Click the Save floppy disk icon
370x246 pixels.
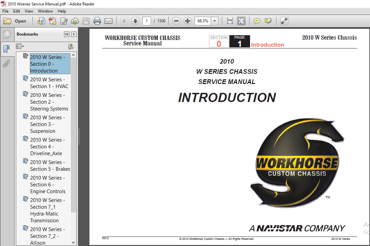coord(86,21)
